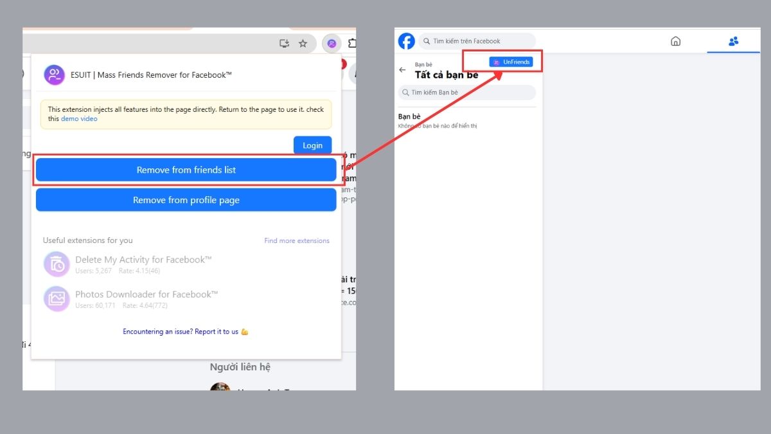The width and height of the screenshot is (771, 434).
Task: Click Encountering an issue report link
Action: [186, 332]
